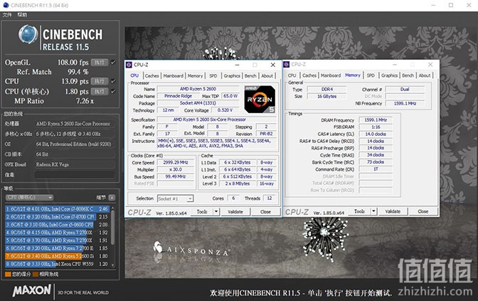Select Caches tab in left CPU-Z window
478x301 pixels.
coord(152,75)
